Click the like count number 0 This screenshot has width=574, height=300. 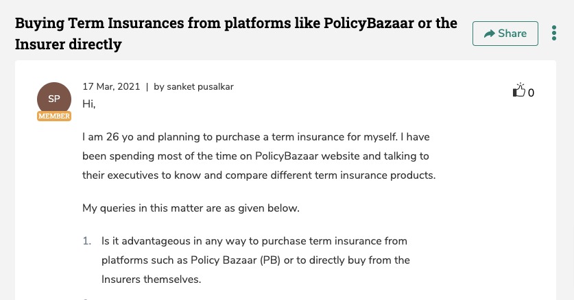pyautogui.click(x=531, y=92)
